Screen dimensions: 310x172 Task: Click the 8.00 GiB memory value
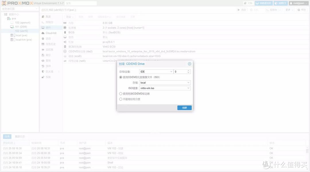tap(108, 23)
